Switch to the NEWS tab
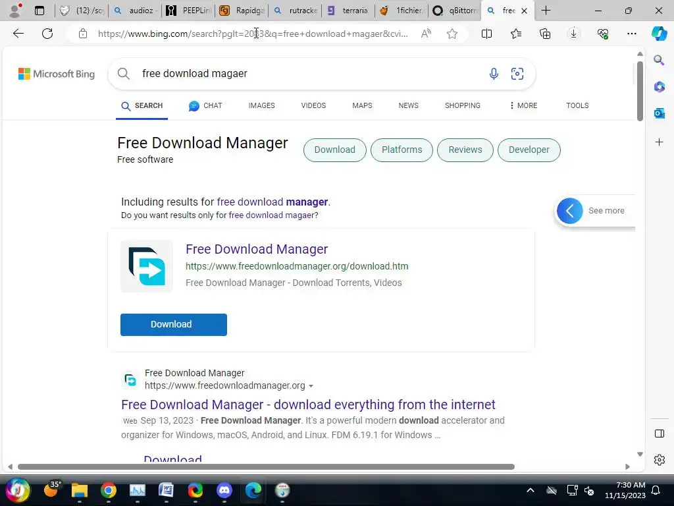674x506 pixels. 408,105
